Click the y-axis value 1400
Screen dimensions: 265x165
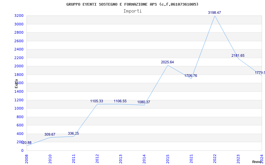tap(19, 92)
